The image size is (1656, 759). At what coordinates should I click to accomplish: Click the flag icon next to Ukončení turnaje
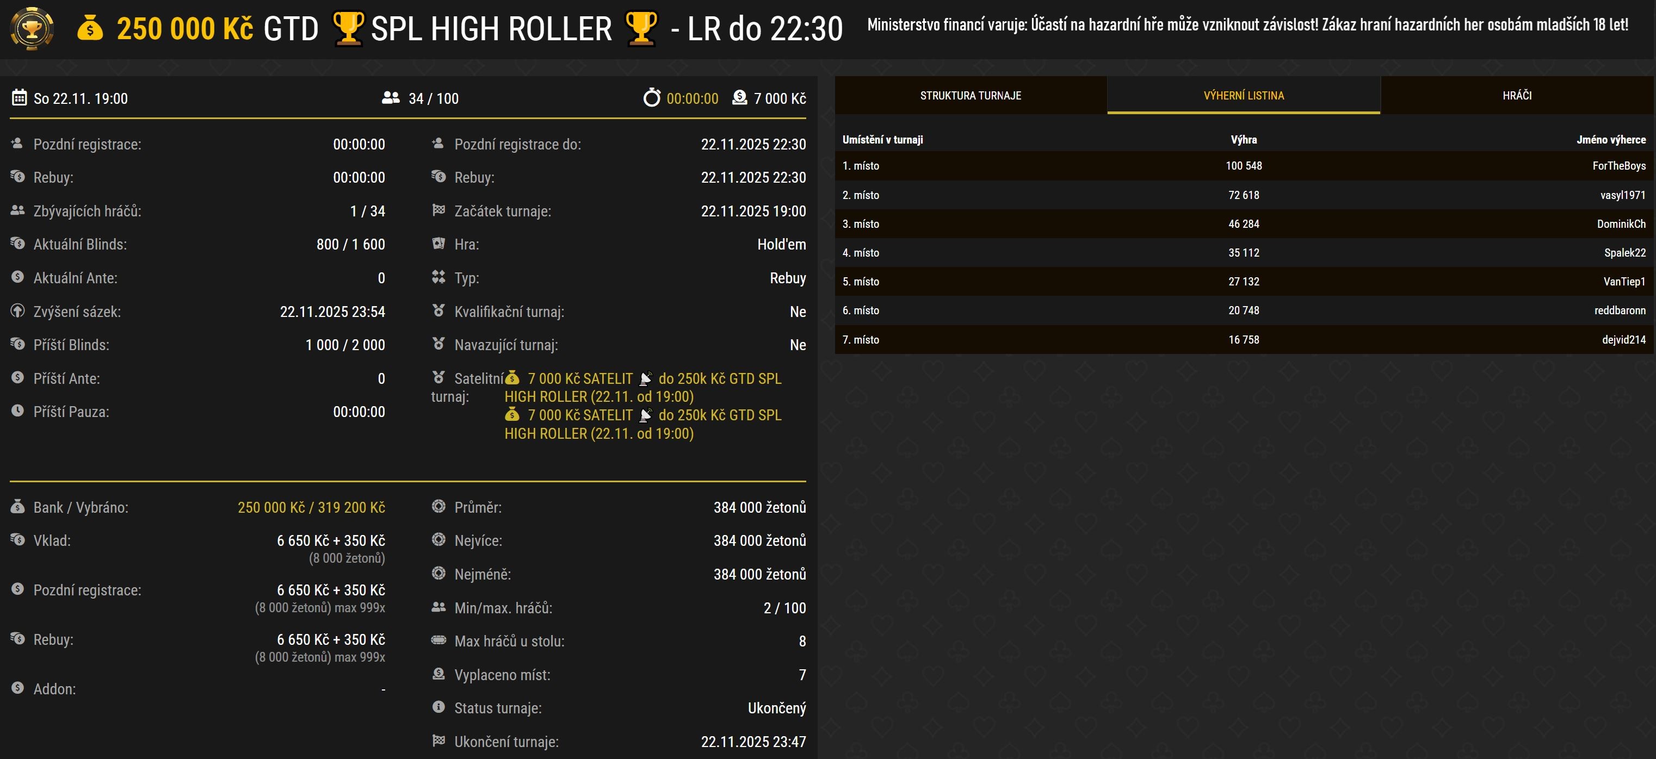[x=438, y=741]
